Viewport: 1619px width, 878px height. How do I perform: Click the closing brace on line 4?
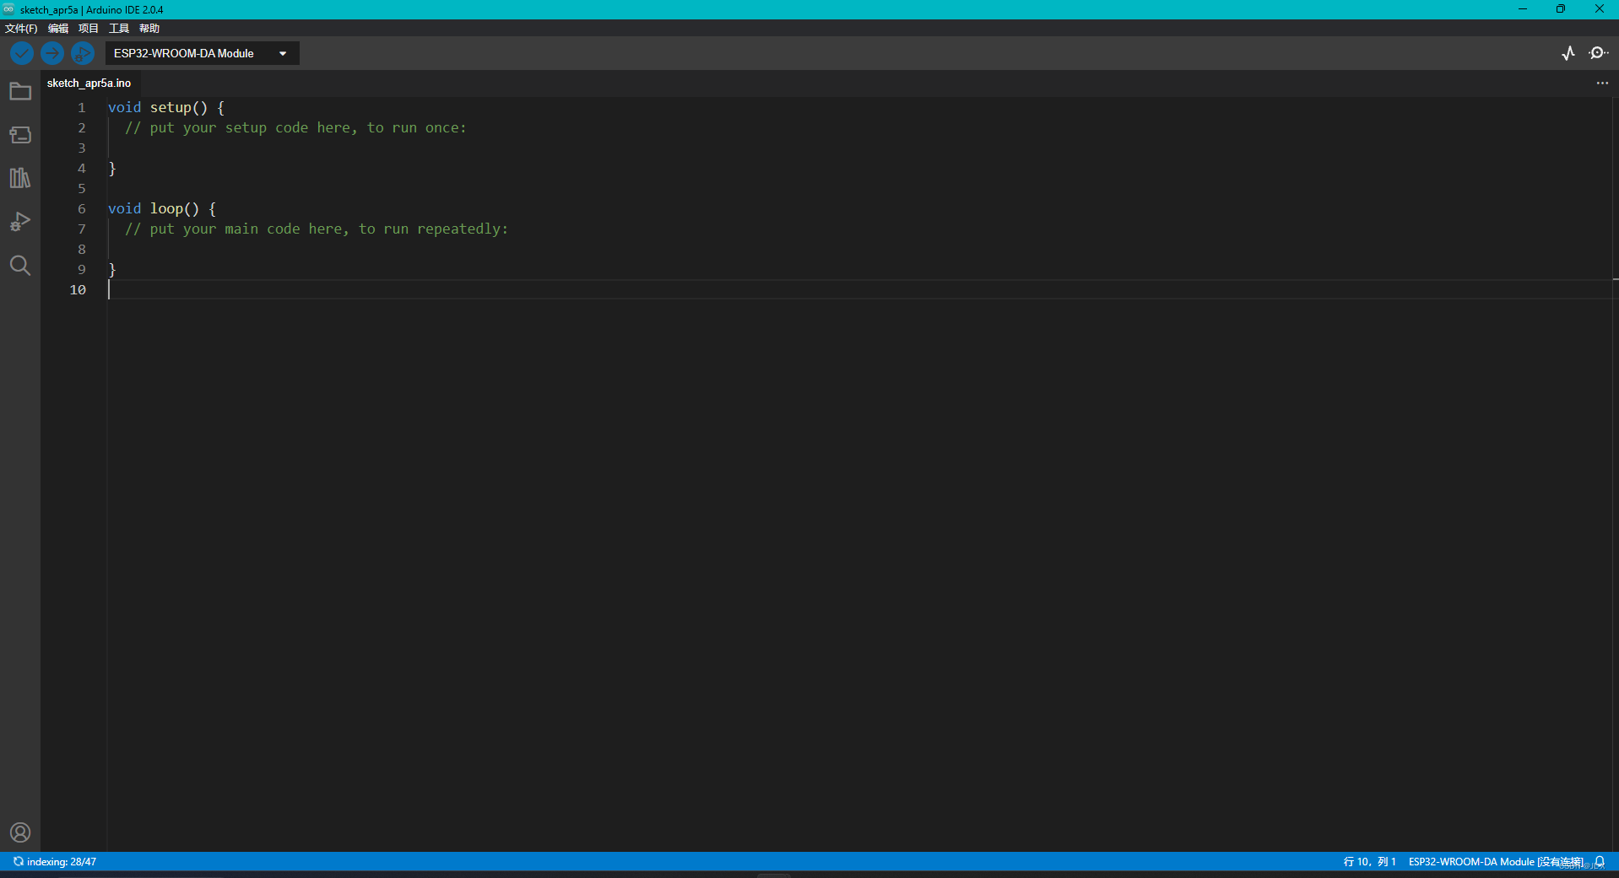tap(112, 168)
